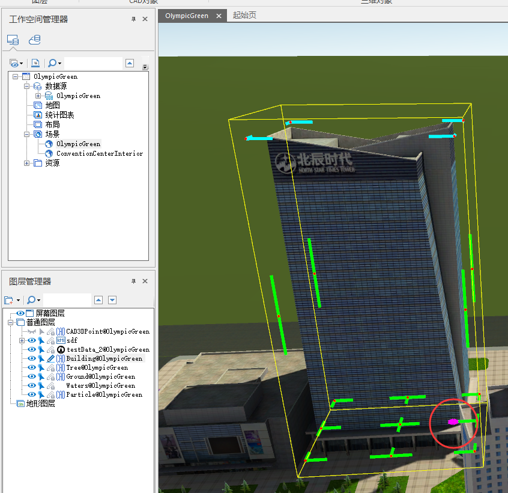Select the 布局 node
The width and height of the screenshot is (508, 493).
click(x=52, y=124)
